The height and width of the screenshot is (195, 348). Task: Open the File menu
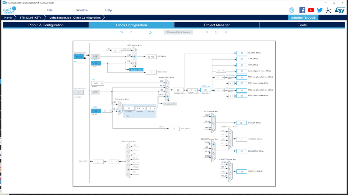click(50, 10)
